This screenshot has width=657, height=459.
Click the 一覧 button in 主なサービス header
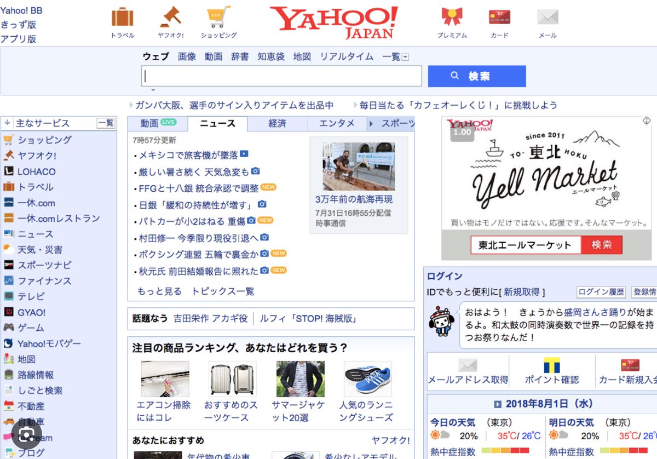click(x=106, y=123)
